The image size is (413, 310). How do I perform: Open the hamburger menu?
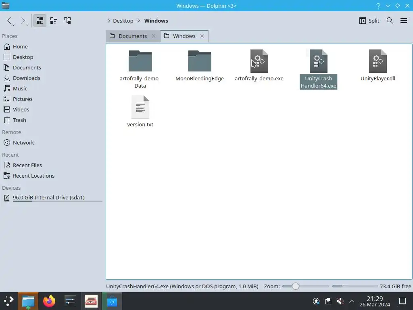[403, 21]
